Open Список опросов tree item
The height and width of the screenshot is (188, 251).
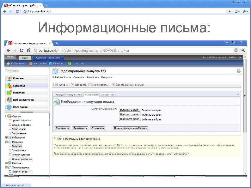point(21,125)
